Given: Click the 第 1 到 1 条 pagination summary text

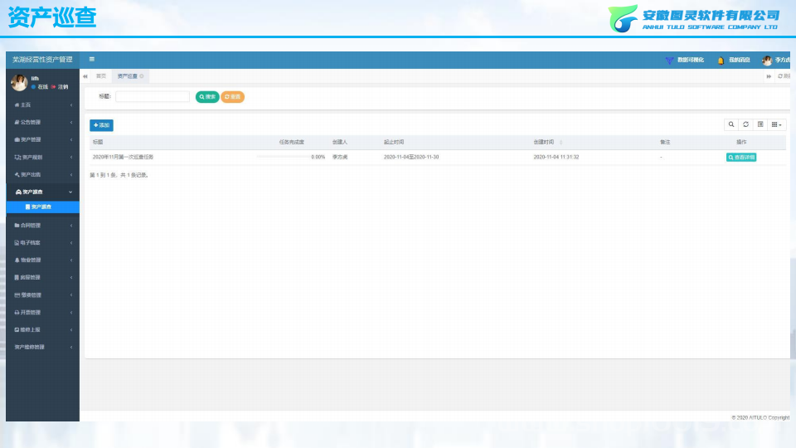Looking at the screenshot, I should 119,175.
